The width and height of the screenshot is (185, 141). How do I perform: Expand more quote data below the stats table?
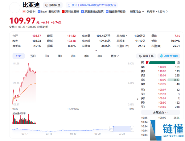click(x=96, y=50)
